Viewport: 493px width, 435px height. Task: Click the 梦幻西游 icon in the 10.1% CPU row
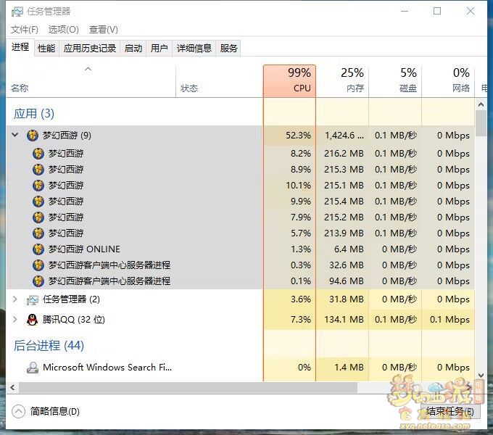click(38, 186)
